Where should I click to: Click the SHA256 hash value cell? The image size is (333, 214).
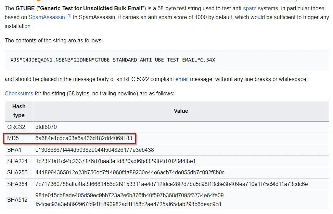(x=130, y=172)
